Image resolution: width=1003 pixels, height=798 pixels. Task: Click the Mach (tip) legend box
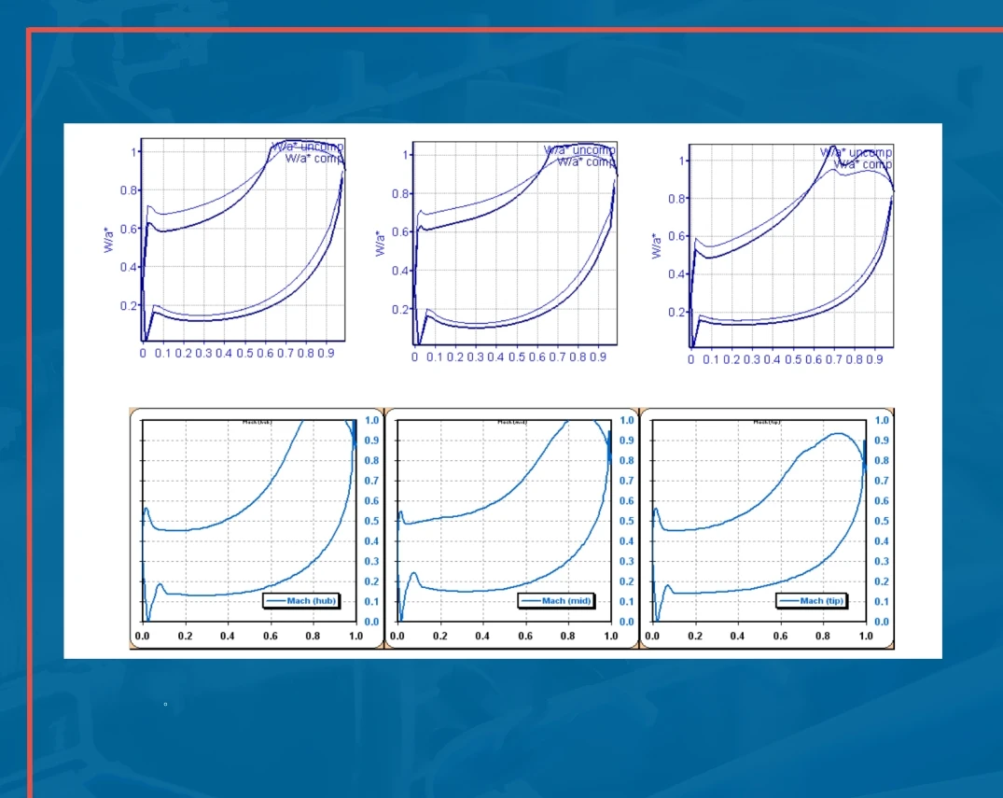tap(811, 601)
